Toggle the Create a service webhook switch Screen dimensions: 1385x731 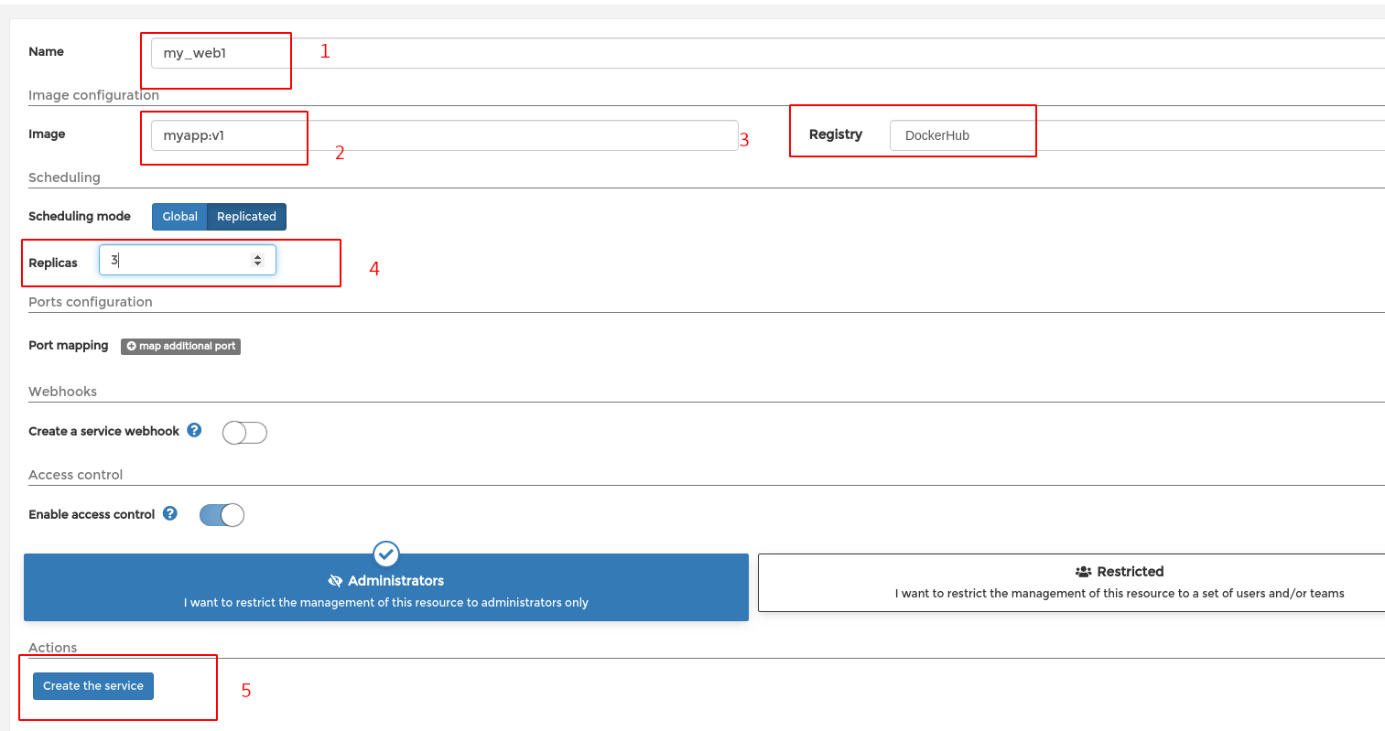click(244, 433)
